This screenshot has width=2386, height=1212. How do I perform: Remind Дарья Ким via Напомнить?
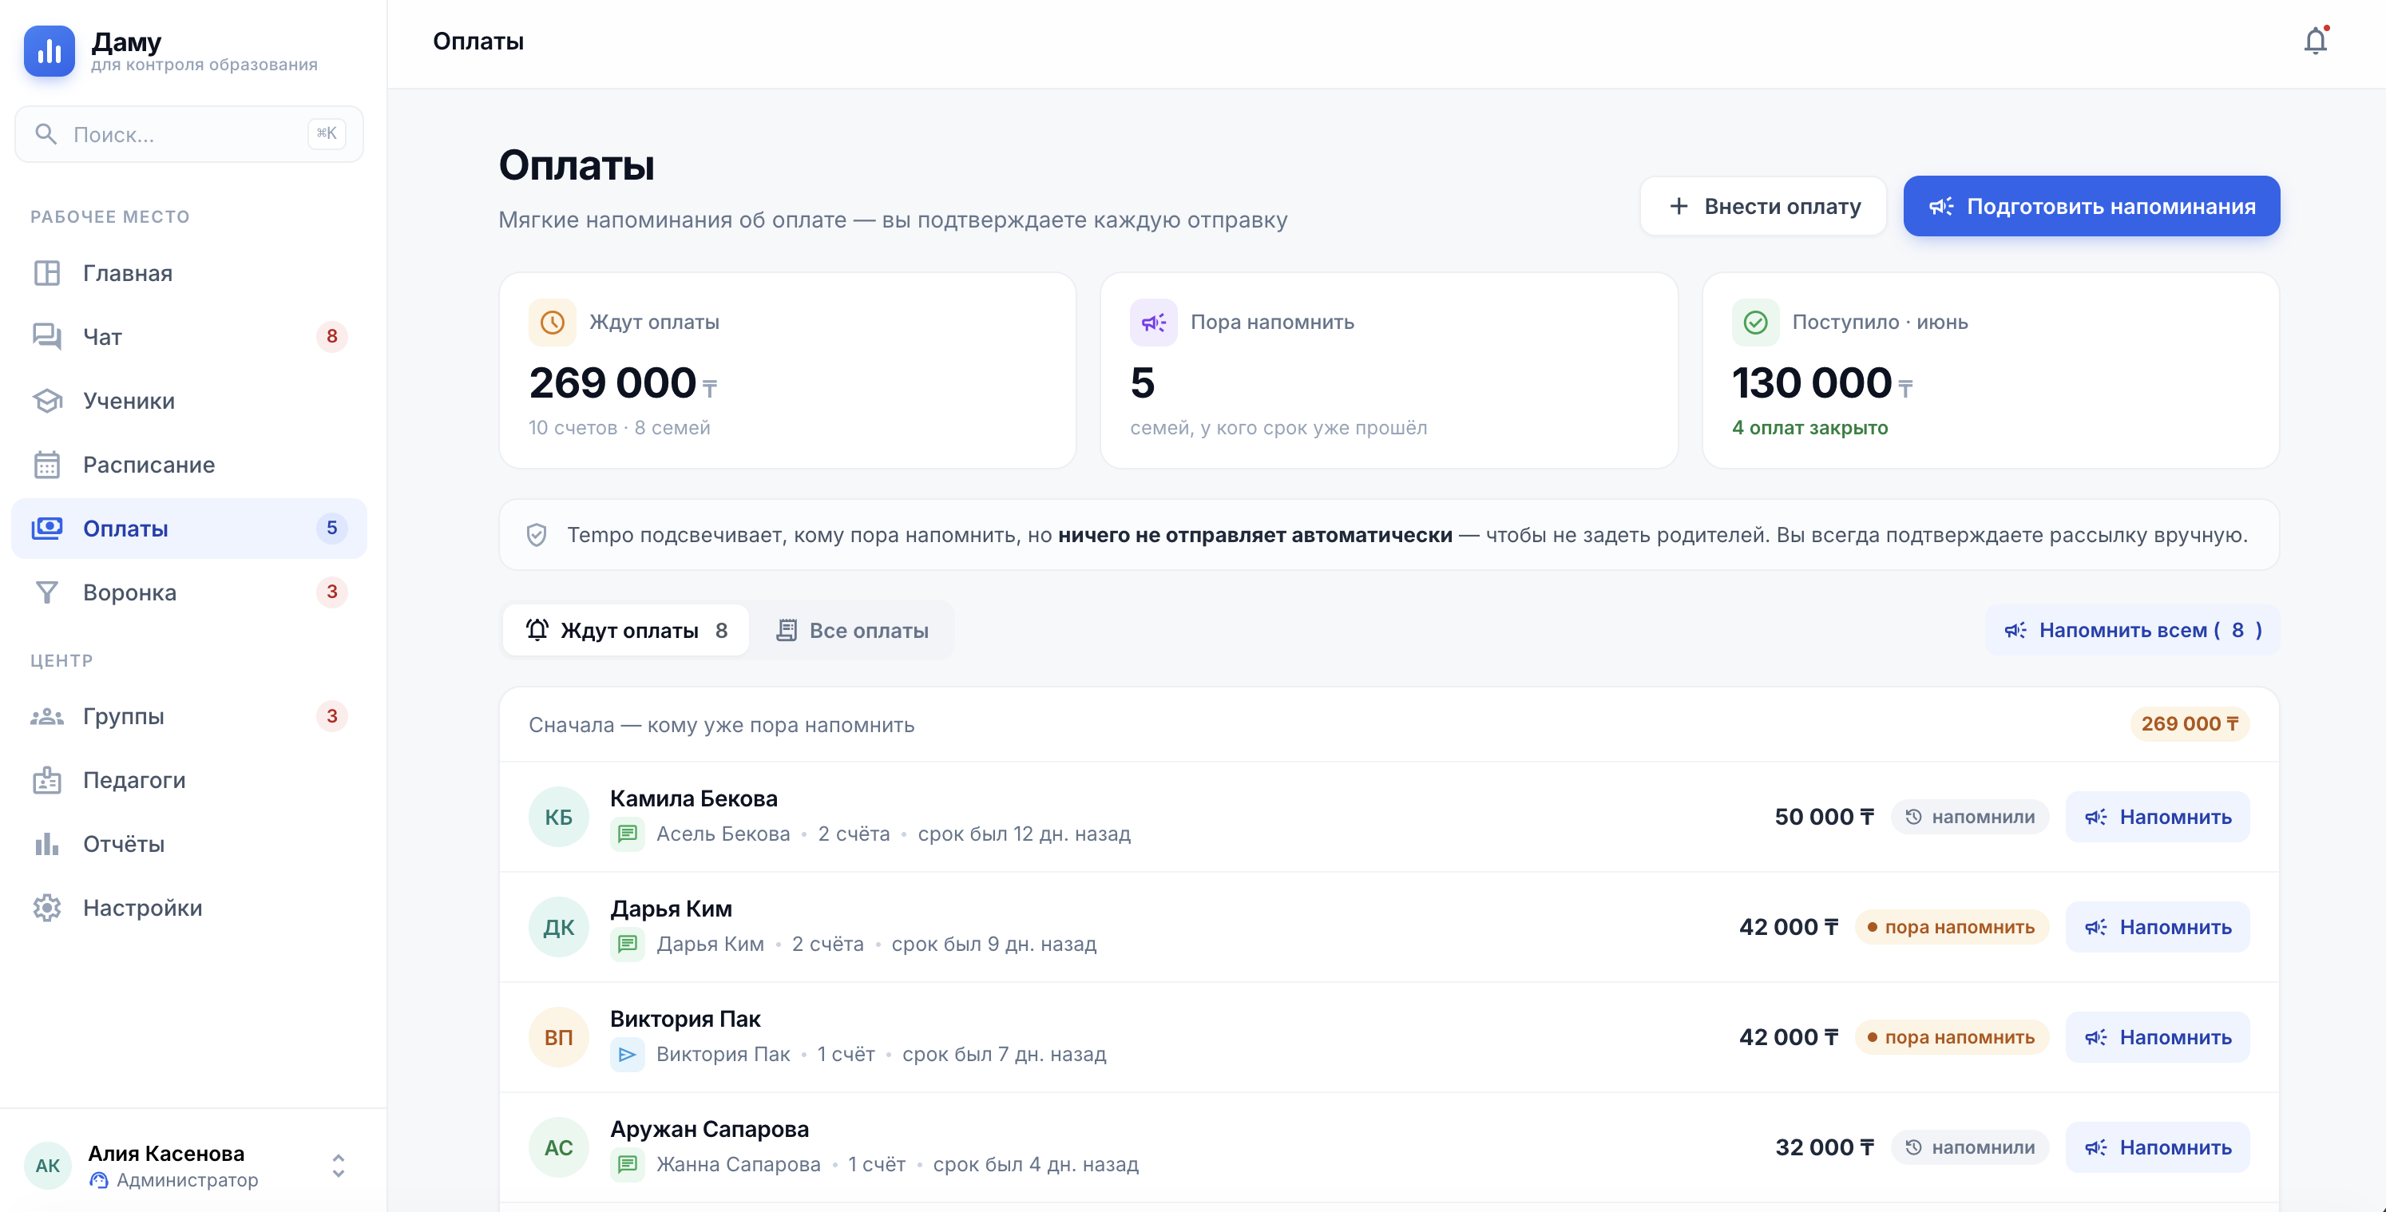[x=2157, y=928]
